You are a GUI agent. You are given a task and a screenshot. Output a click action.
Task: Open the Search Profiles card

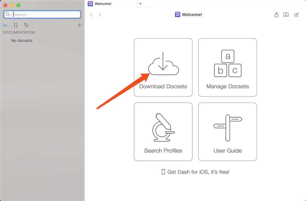click(163, 132)
